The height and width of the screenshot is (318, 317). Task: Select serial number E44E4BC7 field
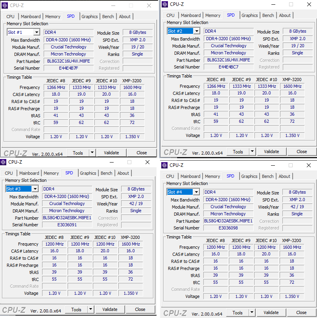pos(229,67)
